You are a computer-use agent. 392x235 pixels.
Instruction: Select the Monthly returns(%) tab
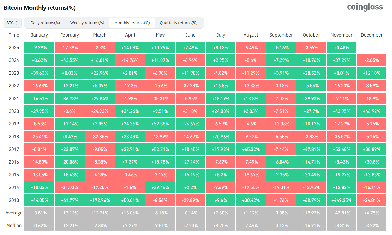tap(132, 23)
